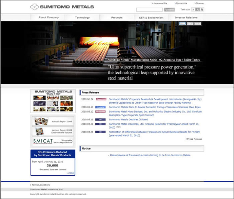Open the Sitemap link
The width and height of the screenshot is (234, 199).
click(199, 3)
